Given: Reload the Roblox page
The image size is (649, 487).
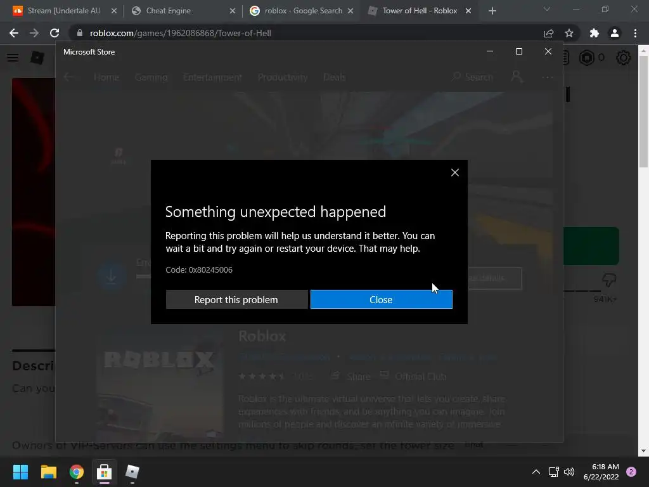Looking at the screenshot, I should pos(55,33).
